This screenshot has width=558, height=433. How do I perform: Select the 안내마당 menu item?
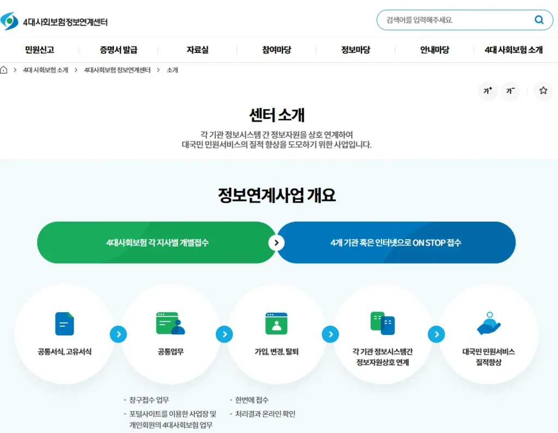click(x=434, y=50)
